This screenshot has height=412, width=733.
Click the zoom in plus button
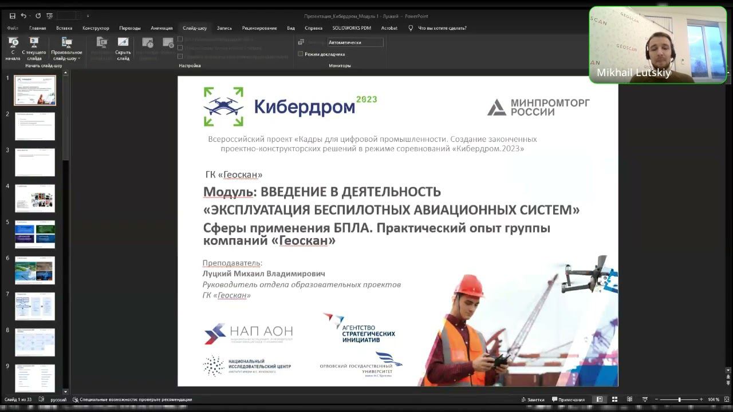(701, 399)
